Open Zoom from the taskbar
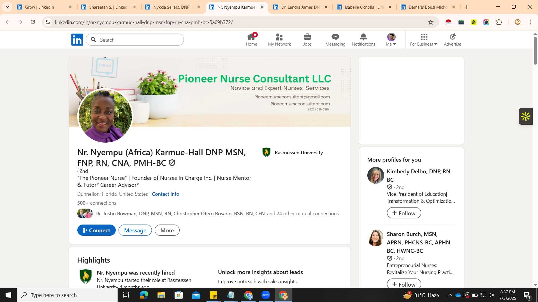The height and width of the screenshot is (302, 538). point(265,295)
